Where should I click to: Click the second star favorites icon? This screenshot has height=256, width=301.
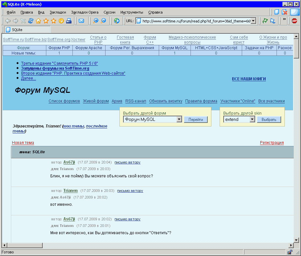pos(54,21)
